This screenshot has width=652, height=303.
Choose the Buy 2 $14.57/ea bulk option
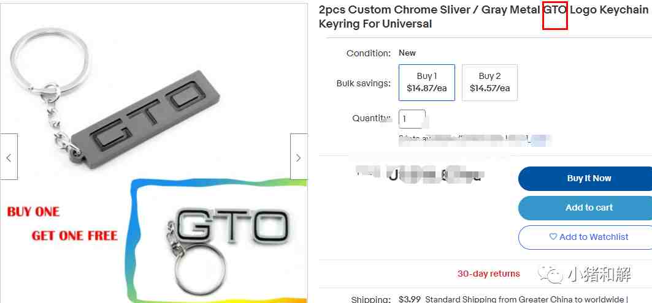point(489,82)
